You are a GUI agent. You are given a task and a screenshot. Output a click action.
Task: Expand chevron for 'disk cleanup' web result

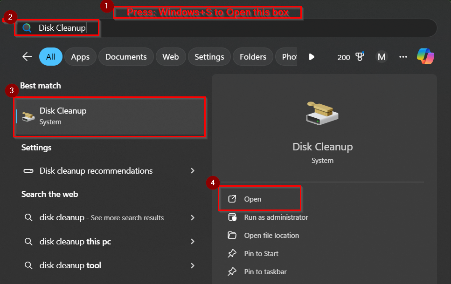click(x=193, y=218)
